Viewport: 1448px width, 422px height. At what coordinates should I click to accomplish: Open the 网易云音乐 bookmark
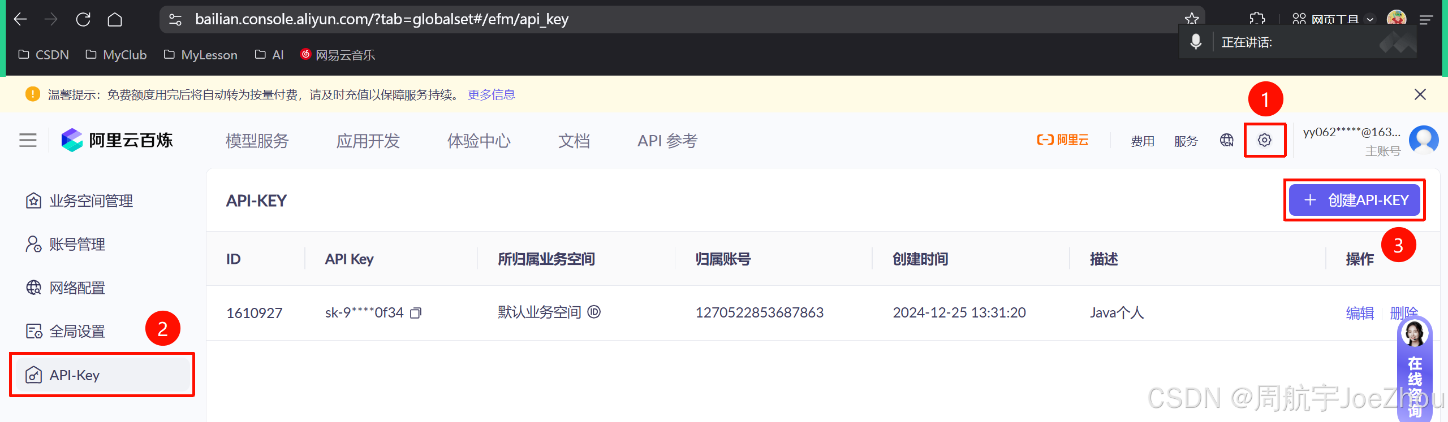[x=338, y=55]
